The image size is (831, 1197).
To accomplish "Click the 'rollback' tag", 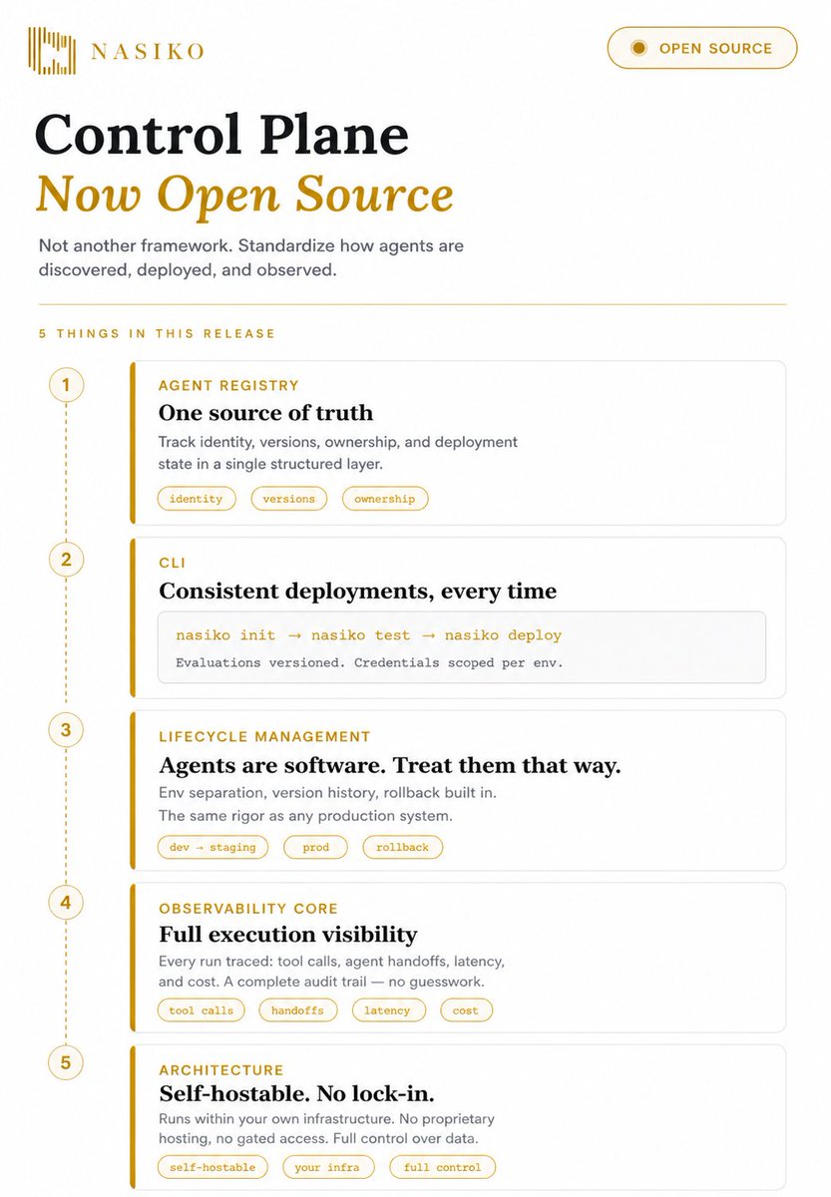I will 402,847.
